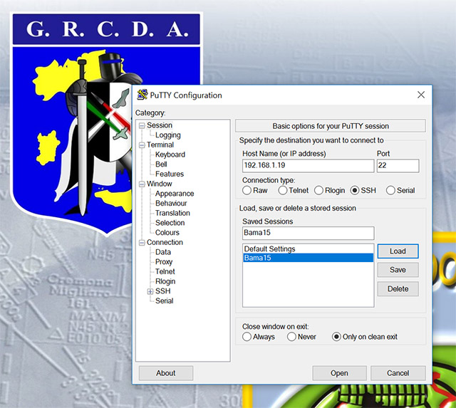Select Default Settings in sessions list
The image size is (456, 408).
308,249
